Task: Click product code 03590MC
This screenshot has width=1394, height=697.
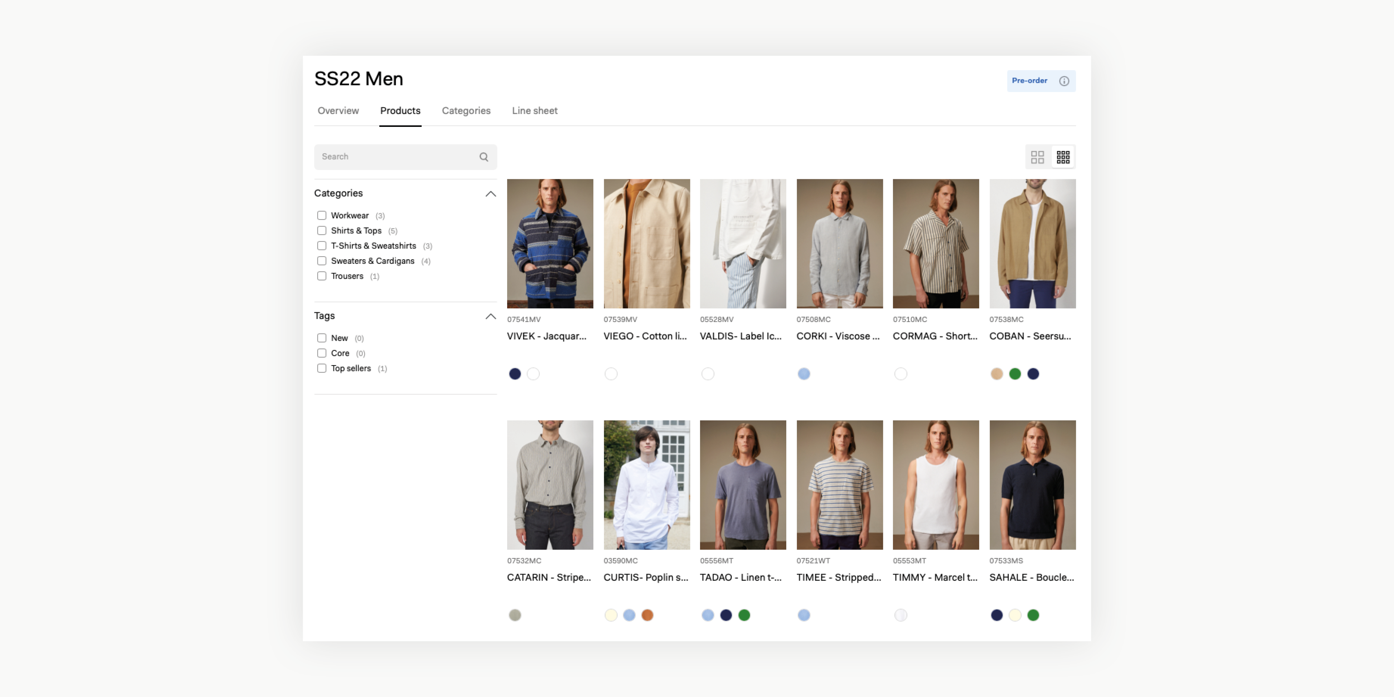Action: click(x=621, y=561)
